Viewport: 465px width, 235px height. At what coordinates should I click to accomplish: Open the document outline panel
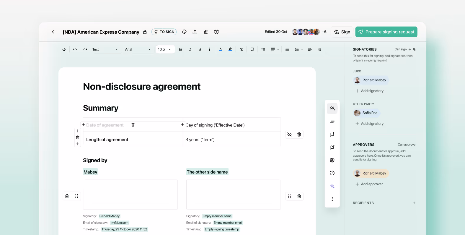332,121
